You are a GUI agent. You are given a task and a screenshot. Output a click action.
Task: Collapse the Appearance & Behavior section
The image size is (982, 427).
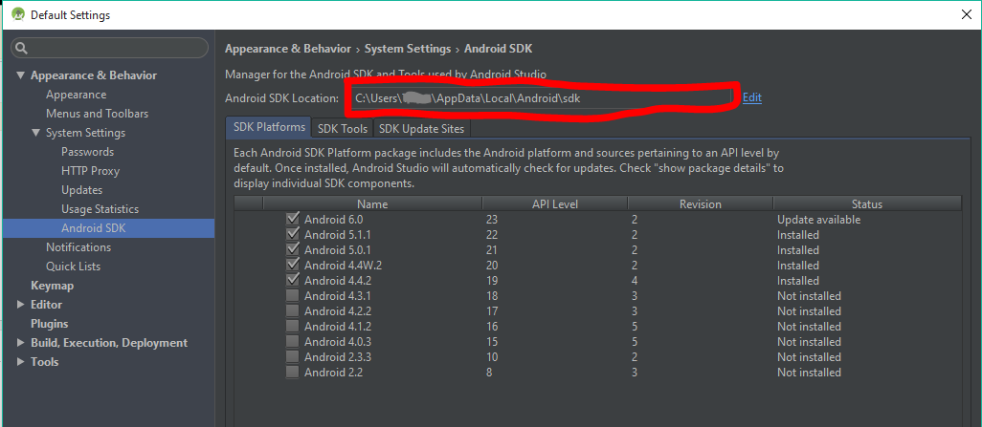21,75
